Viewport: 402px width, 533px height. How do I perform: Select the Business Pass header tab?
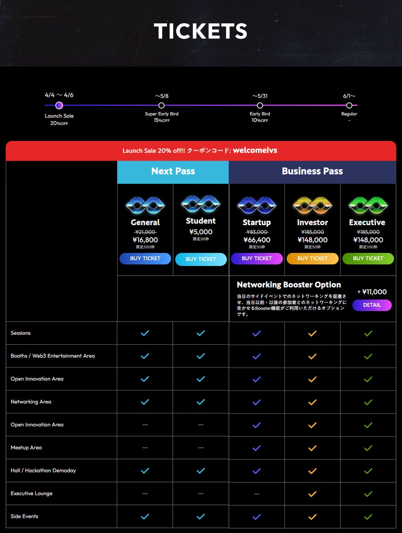point(312,171)
